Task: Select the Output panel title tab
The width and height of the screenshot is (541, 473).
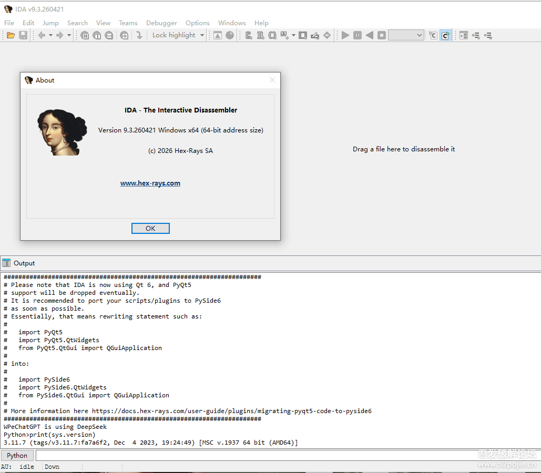Action: point(24,263)
